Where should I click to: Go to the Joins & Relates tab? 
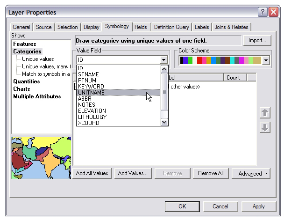click(x=231, y=27)
